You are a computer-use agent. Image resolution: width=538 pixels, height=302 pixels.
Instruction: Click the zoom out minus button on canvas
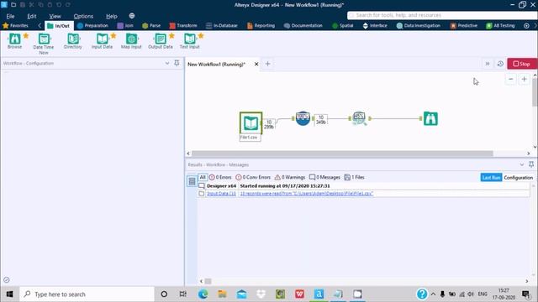tap(510, 79)
